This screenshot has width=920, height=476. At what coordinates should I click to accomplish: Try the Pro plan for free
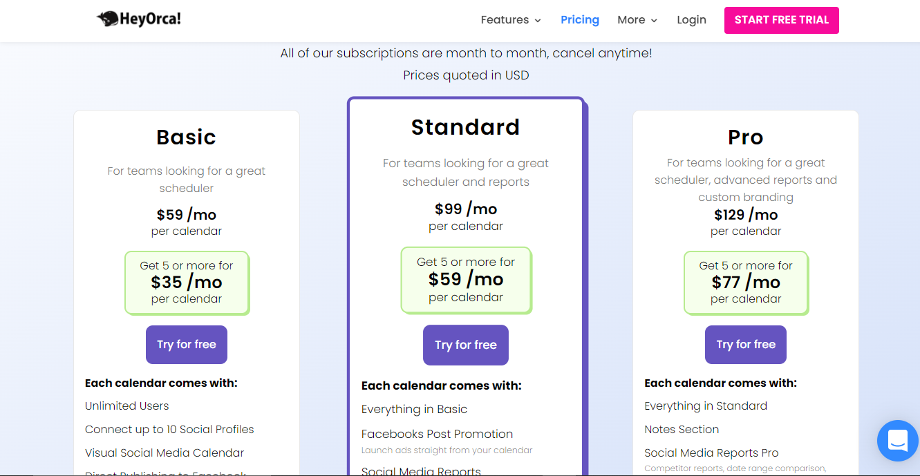coord(746,345)
